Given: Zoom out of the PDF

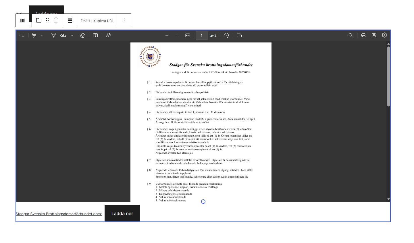Looking at the screenshot, I should click(x=167, y=35).
